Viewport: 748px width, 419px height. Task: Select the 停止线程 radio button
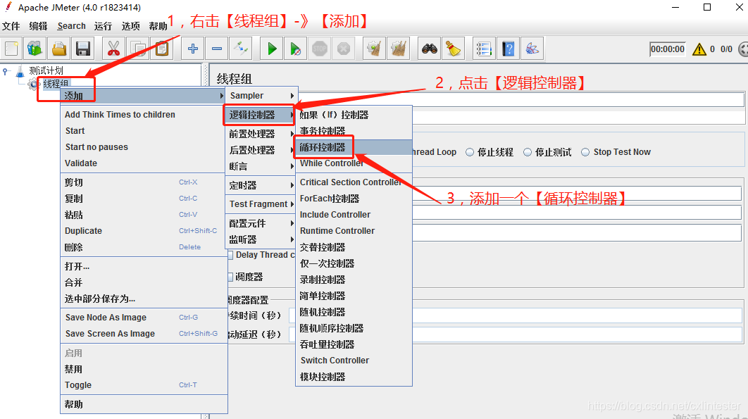[x=470, y=152]
